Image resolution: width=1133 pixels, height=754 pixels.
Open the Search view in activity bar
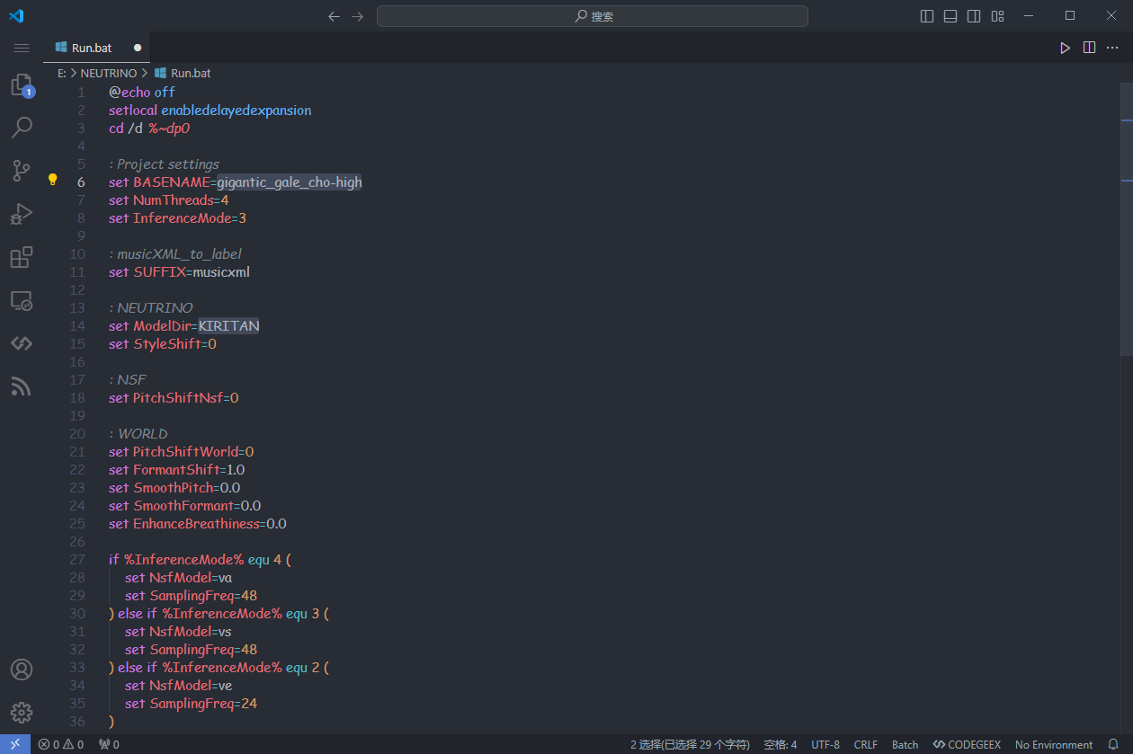coord(22,128)
